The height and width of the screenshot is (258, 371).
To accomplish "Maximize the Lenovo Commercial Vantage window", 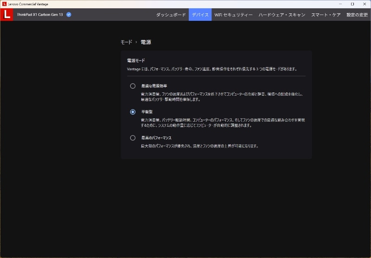I will coord(352,4).
